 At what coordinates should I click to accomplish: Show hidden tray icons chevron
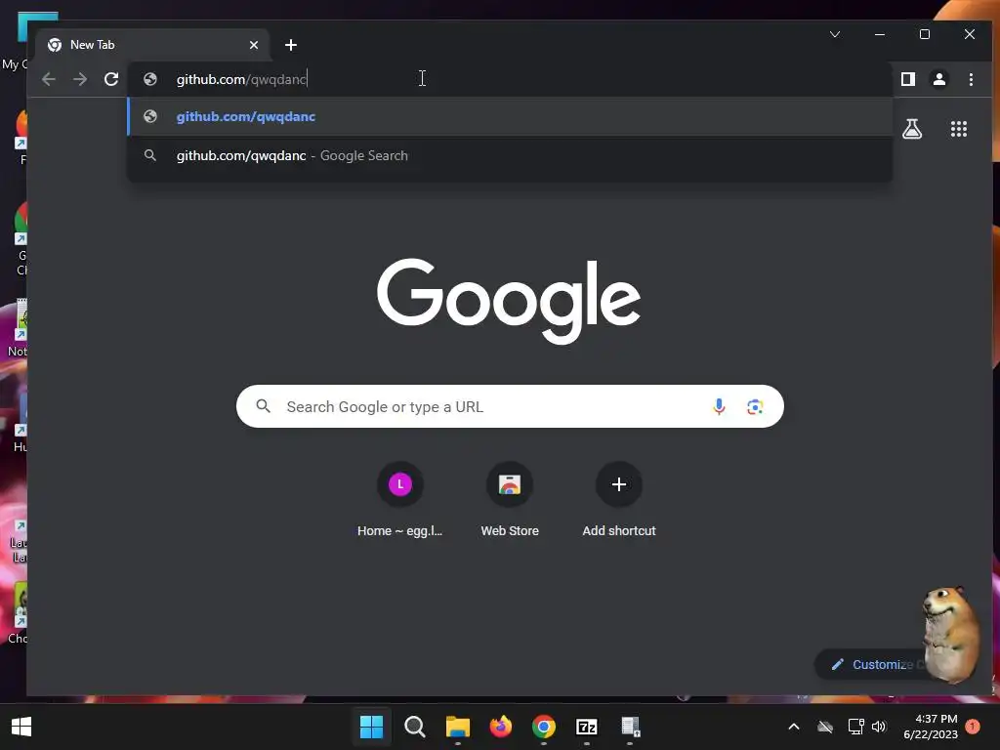click(x=794, y=727)
